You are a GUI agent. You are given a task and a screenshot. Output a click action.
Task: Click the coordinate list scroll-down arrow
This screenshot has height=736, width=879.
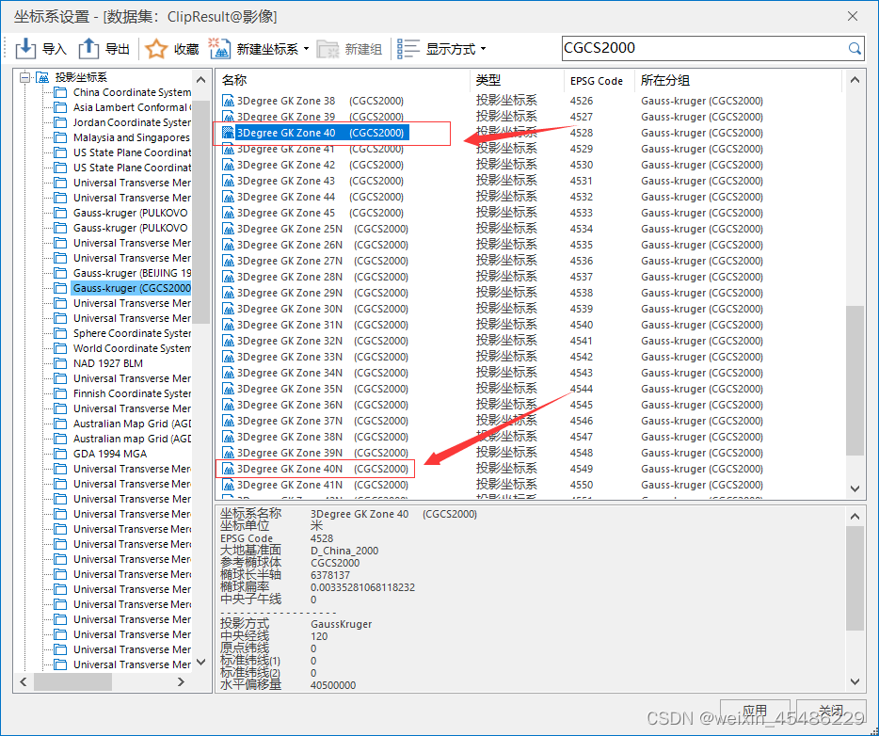(855, 488)
